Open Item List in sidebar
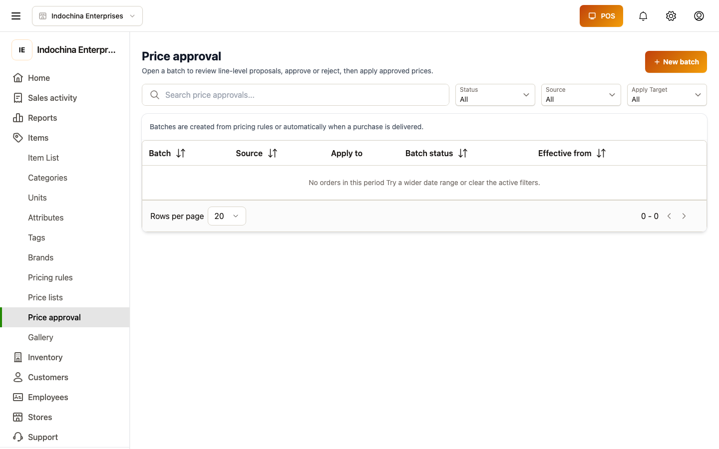This screenshot has height=449, width=719. click(x=65, y=158)
